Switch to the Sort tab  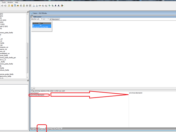[33, 129]
